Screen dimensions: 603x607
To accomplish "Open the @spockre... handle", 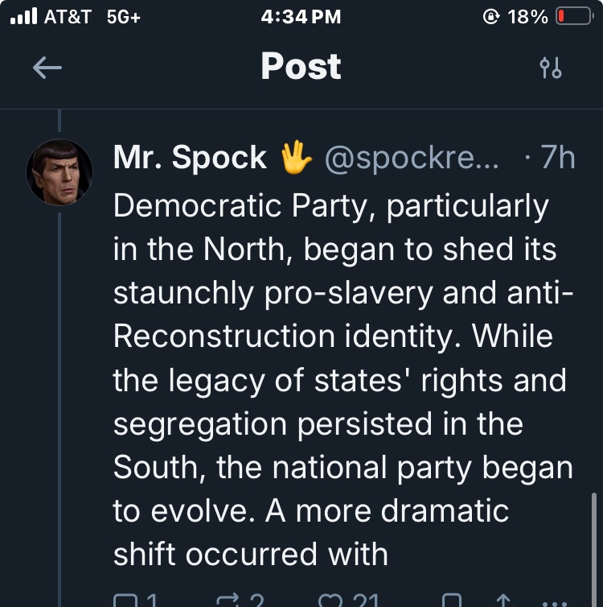I will pos(411,158).
